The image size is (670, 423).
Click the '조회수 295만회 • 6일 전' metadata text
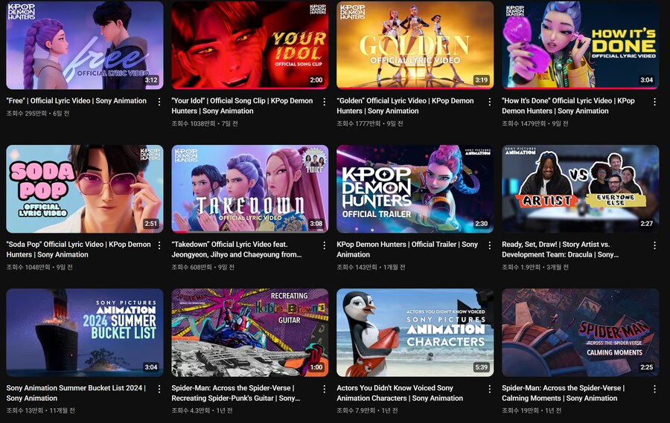click(x=38, y=114)
